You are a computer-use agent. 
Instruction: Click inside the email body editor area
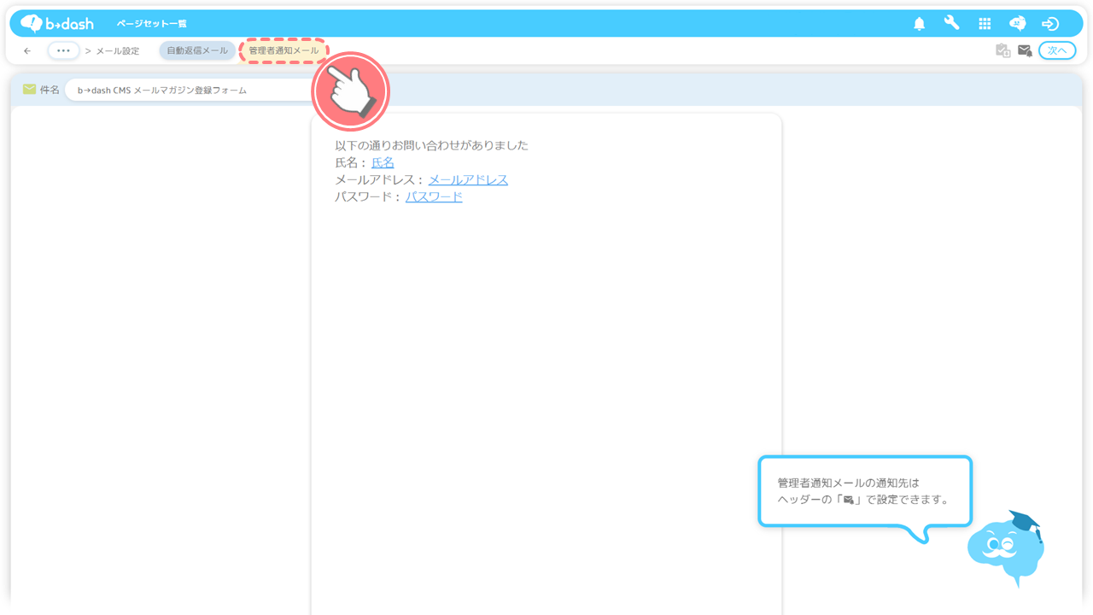click(x=546, y=384)
